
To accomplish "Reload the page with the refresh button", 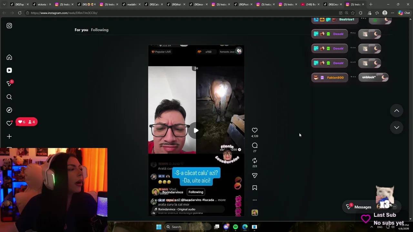I will tap(20, 13).
